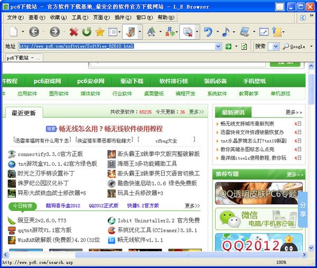Viewport: 317px width, 268px height.
Task: Open the 工具(T) menu
Action: [x=80, y=17]
